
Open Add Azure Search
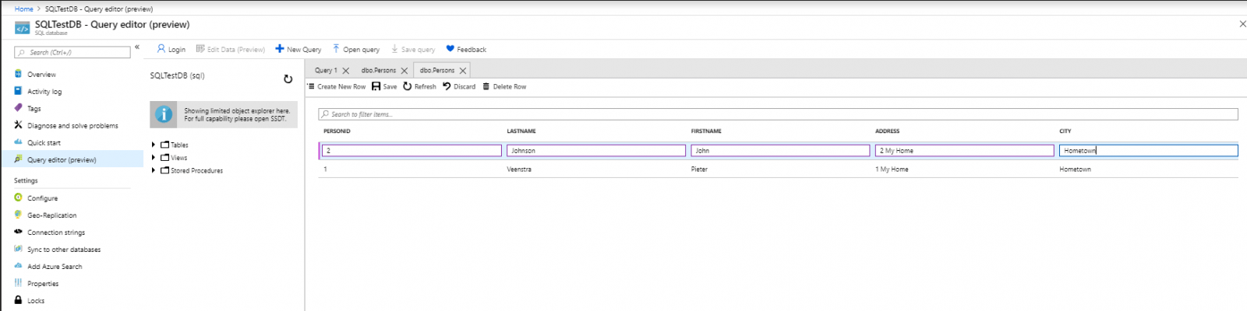[x=55, y=267]
